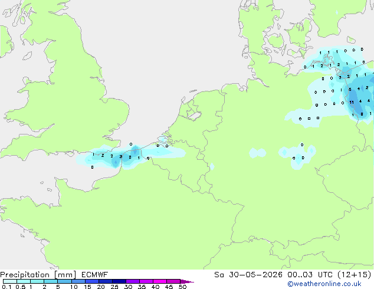This screenshot has height=289, width=374.
Task: Select the 10–15 mm legend color swatch
Action: (x=78, y=281)
